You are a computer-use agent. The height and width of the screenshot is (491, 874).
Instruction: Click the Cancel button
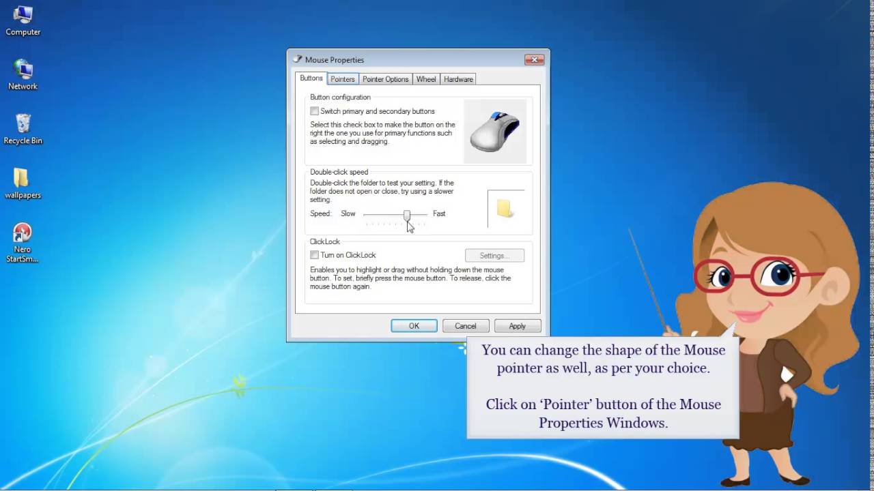point(466,326)
